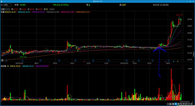Click the 收:16.20 close price value
195x106 pixels.
(39, 9)
